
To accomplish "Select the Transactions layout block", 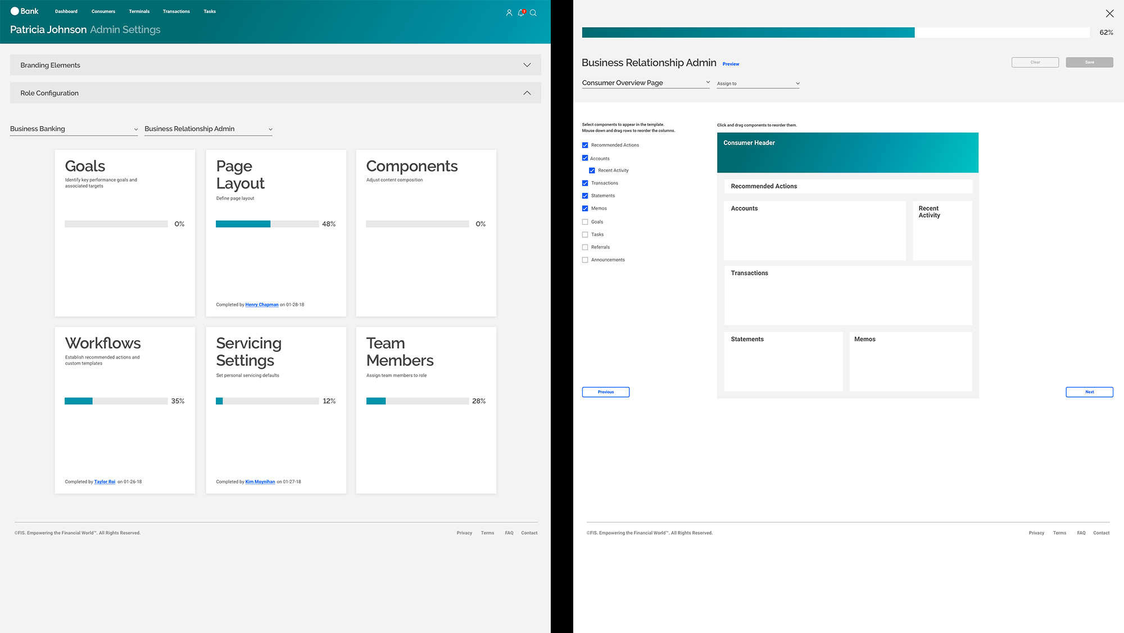I will (x=847, y=296).
